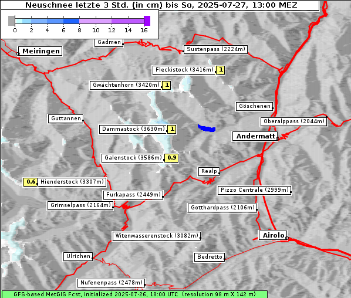Click the Airolo town circle marker
Screen dimensions: 351x298
tap(286, 238)
